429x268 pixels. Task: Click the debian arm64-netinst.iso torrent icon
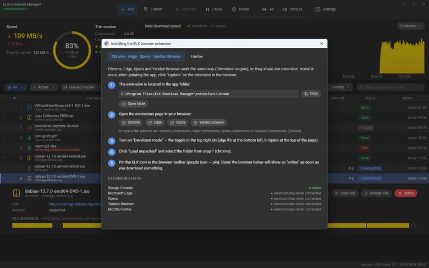point(29,168)
